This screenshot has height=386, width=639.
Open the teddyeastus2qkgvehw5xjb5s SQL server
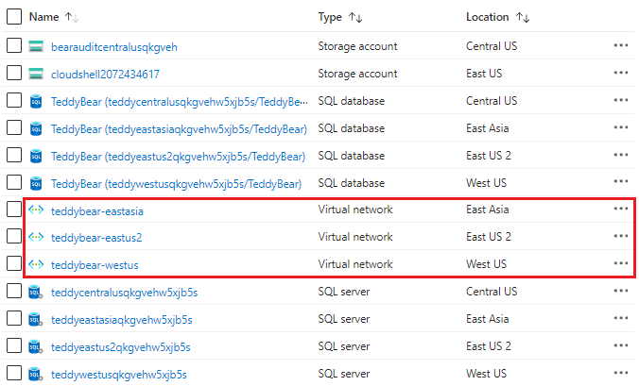121,347
